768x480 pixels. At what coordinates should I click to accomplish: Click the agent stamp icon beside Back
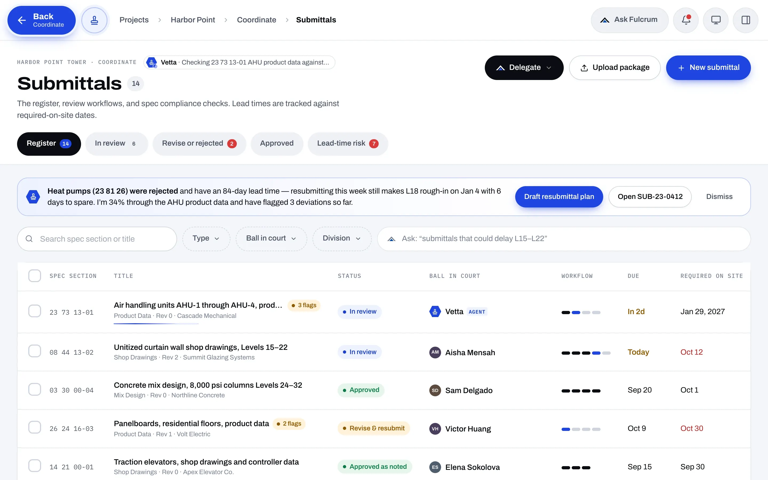(x=94, y=20)
